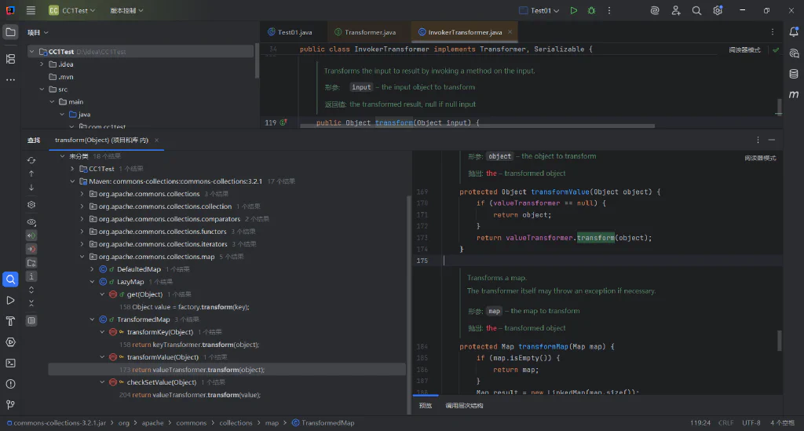Open more run actions menu
This screenshot has width=804, height=431.
click(x=609, y=10)
